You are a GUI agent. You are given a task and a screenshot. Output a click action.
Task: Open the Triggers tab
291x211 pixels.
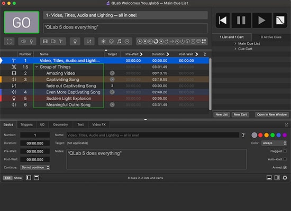(26, 124)
